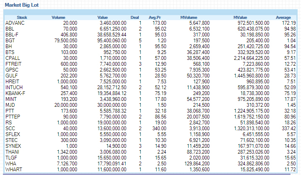Click WHART MValue 15,825,490.00
The width and height of the screenshot is (301, 175).
coord(255,170)
